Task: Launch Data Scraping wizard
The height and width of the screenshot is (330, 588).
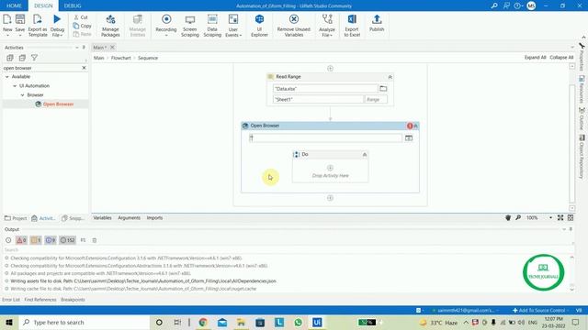Action: tap(212, 26)
